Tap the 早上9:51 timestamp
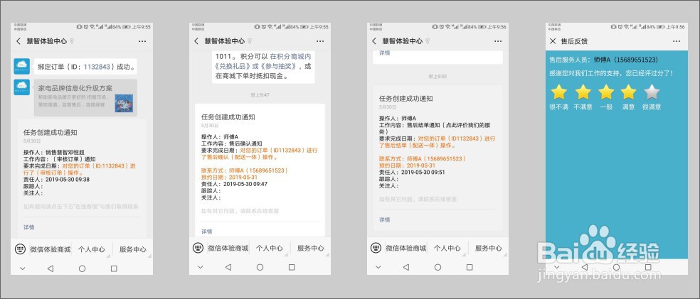700x299 pixels. point(437,77)
